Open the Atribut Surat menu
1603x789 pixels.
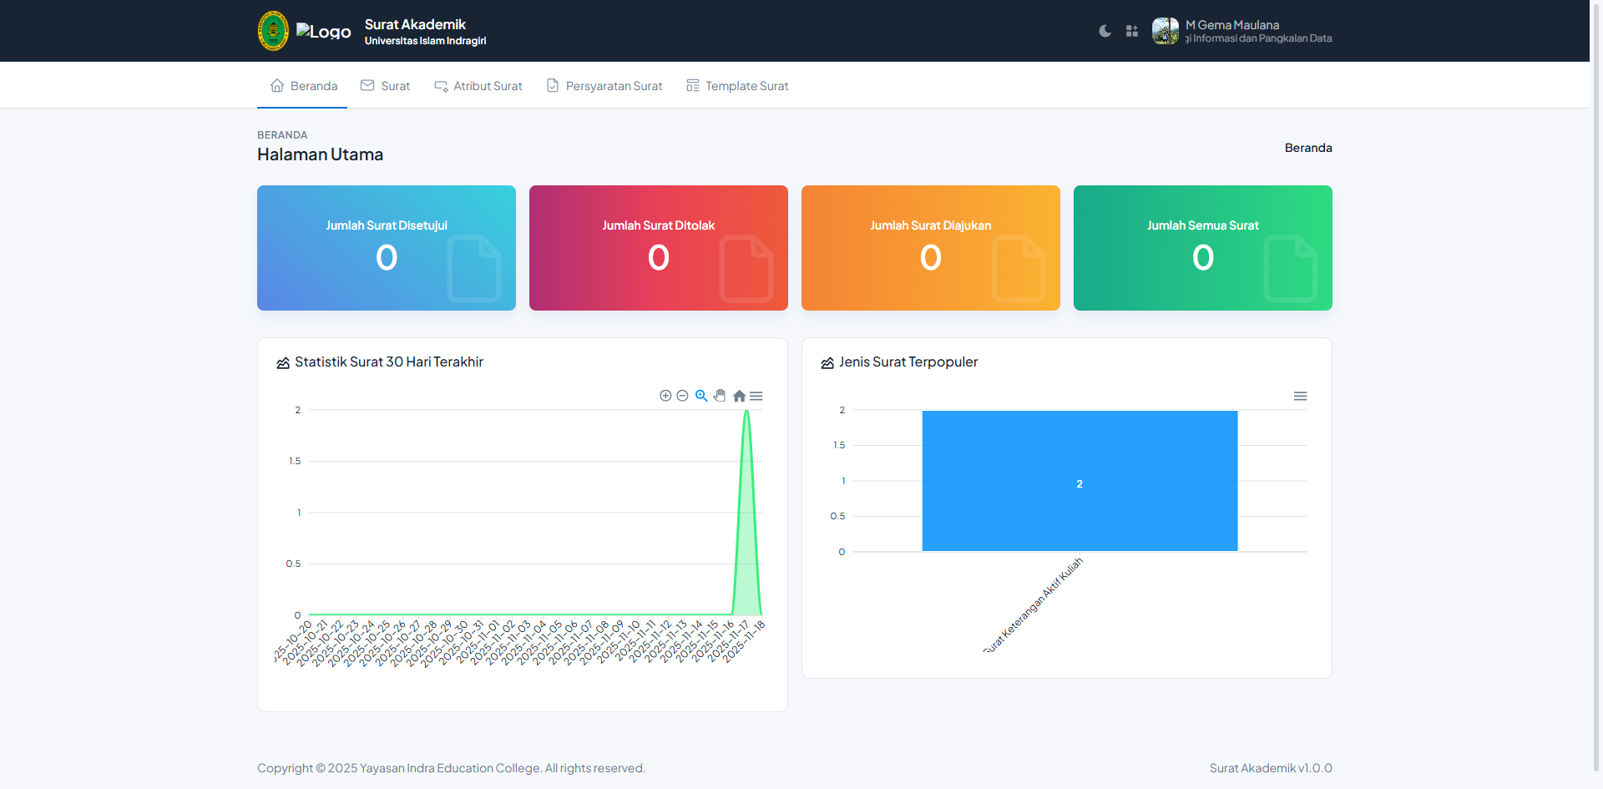478,86
